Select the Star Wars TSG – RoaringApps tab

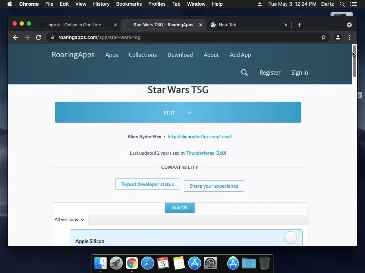click(x=163, y=25)
